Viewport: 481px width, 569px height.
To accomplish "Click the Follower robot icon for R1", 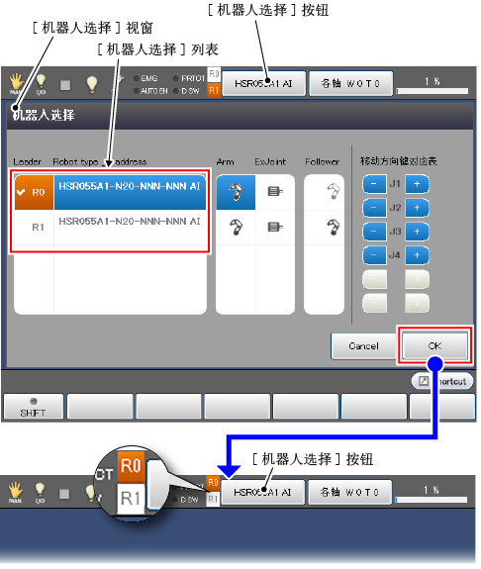I will click(x=333, y=228).
